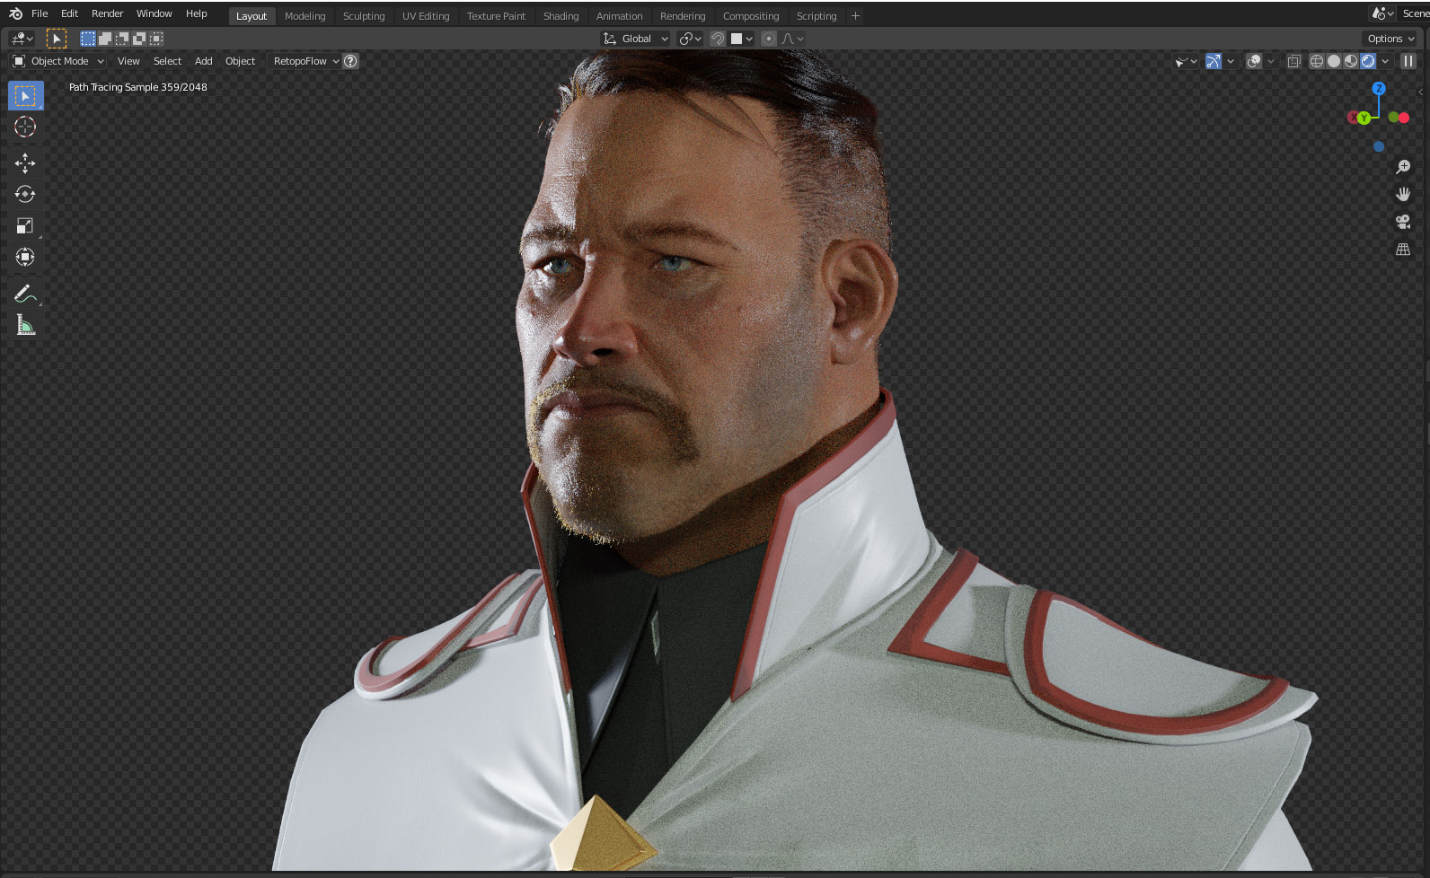Switch to the Sculpting workspace tab
This screenshot has height=878, width=1430.
[364, 16]
